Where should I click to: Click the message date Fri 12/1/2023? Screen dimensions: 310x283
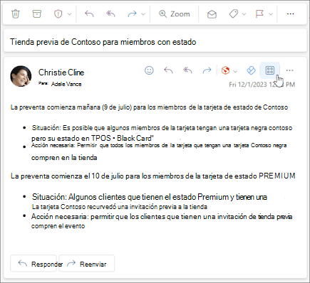(x=262, y=85)
